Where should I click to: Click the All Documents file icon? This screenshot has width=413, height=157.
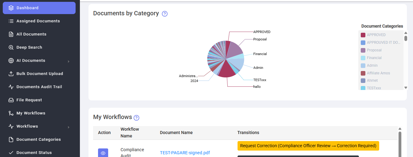coord(11,34)
